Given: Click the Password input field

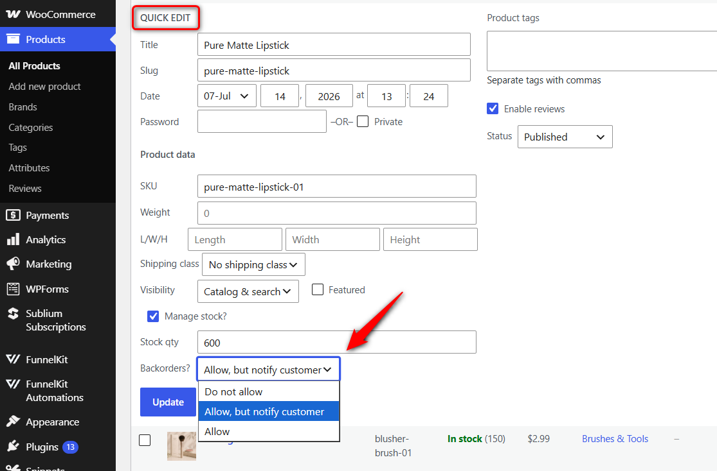Looking at the screenshot, I should 262,121.
